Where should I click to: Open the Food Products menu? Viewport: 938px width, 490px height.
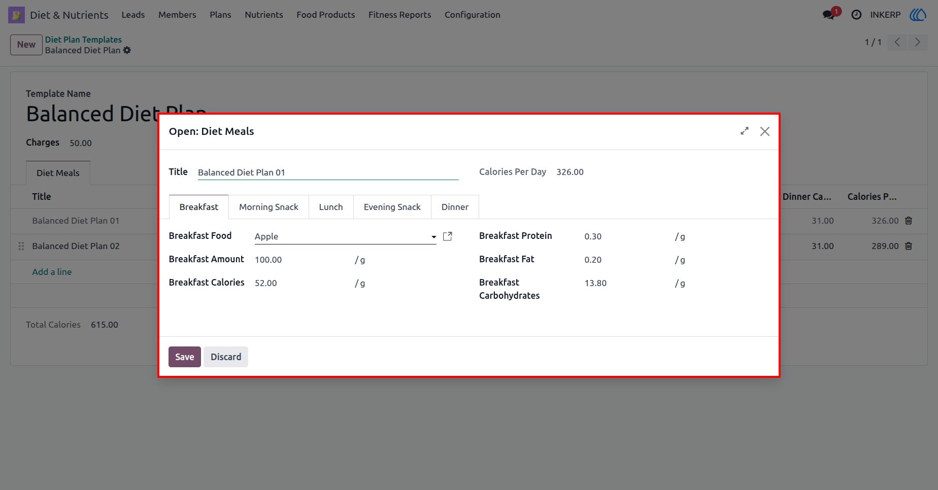[325, 15]
